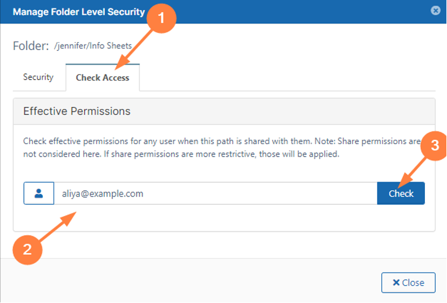The height and width of the screenshot is (303, 447).
Task: Click the /jennifer/Info Sheets folder path
Action: (x=93, y=46)
